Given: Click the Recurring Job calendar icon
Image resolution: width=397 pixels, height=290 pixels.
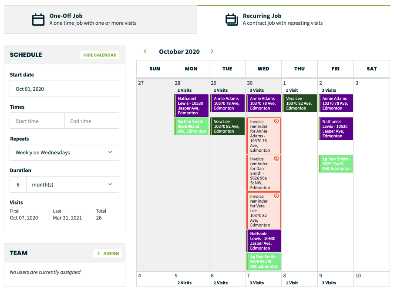Looking at the screenshot, I should pos(232,20).
